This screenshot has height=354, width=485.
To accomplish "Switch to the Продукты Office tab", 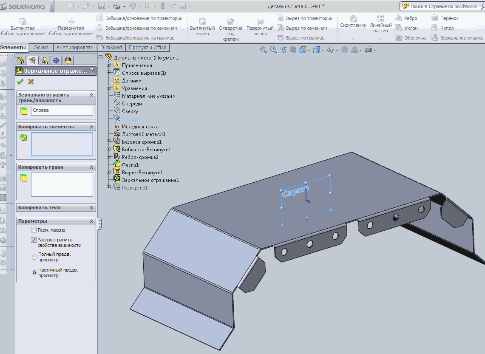I will (x=147, y=48).
